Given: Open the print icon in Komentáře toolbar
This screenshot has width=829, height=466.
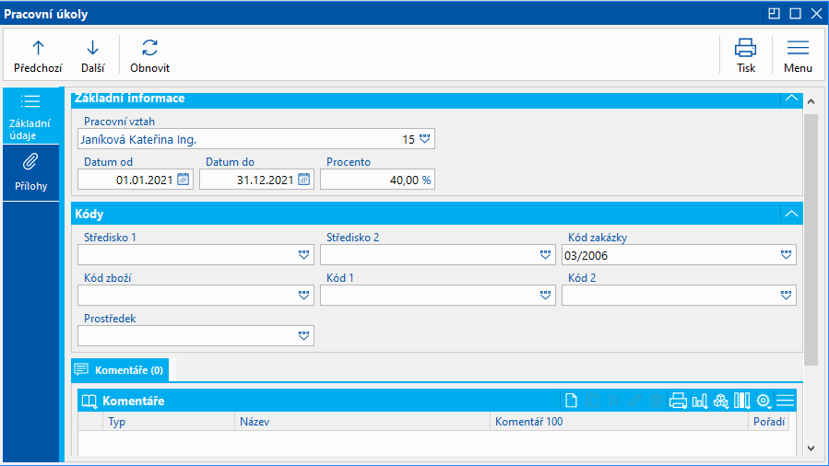Looking at the screenshot, I should click(678, 401).
